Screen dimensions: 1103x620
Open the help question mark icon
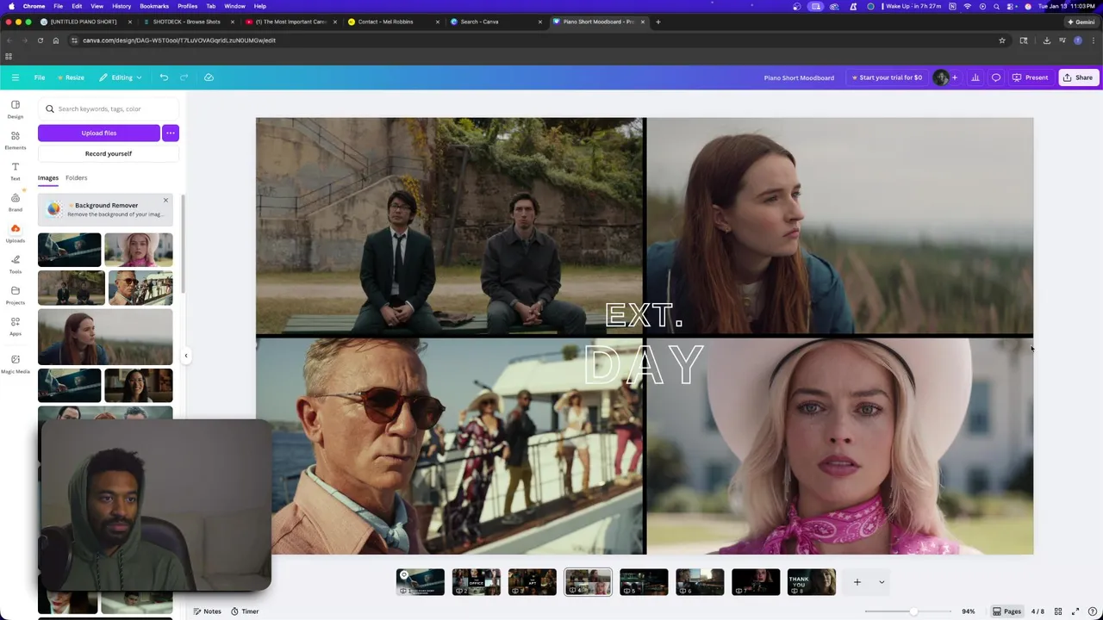1092,611
